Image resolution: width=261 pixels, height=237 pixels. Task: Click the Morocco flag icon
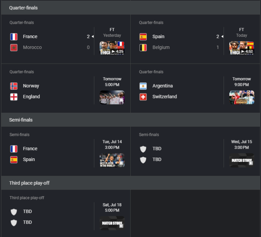[x=14, y=48]
